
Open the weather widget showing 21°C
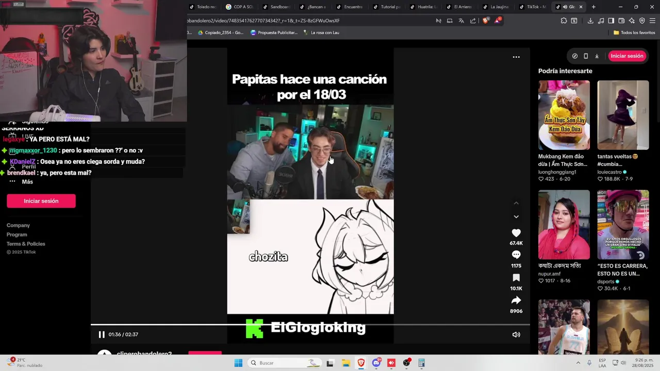click(26, 363)
